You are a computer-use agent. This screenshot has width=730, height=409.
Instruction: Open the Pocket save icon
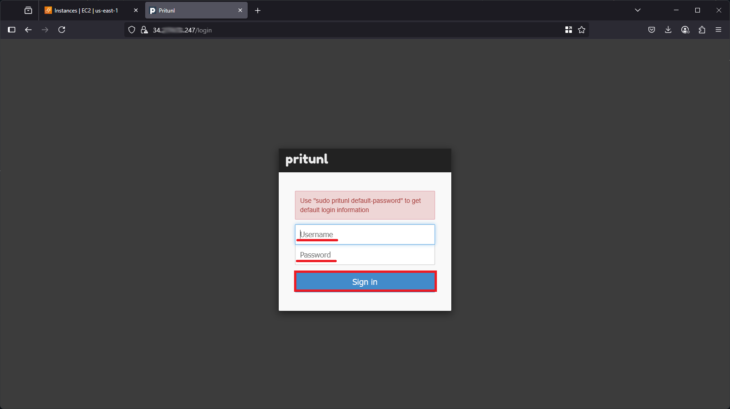pyautogui.click(x=652, y=30)
